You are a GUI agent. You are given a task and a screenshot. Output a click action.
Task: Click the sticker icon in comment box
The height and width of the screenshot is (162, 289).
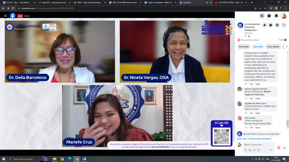click(258, 150)
